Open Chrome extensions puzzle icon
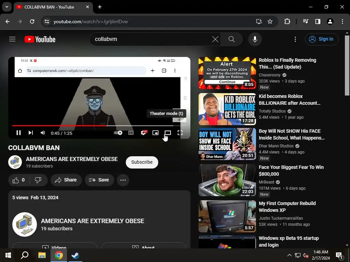The height and width of the screenshot is (262, 350). [x=287, y=21]
